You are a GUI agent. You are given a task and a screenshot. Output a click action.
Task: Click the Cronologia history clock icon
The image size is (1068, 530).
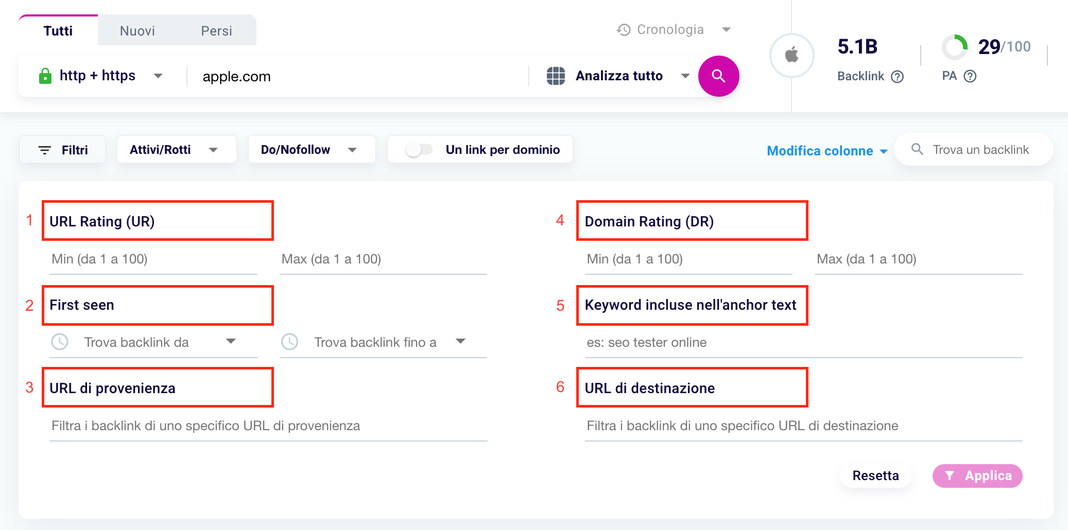624,30
